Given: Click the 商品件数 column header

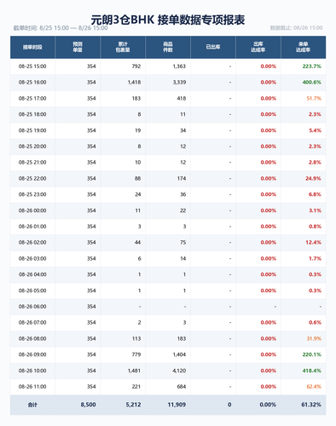Looking at the screenshot, I should coord(168,47).
